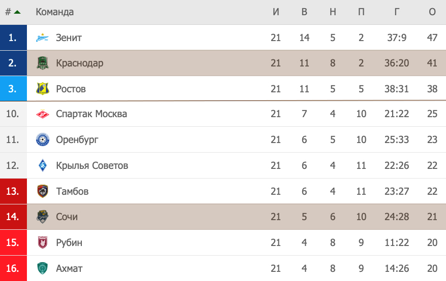The image size is (446, 281).
Task: Click the Orenburg club crest
Action: click(42, 139)
